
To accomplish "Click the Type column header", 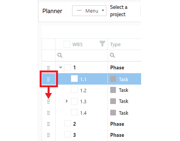I will coord(115,45).
